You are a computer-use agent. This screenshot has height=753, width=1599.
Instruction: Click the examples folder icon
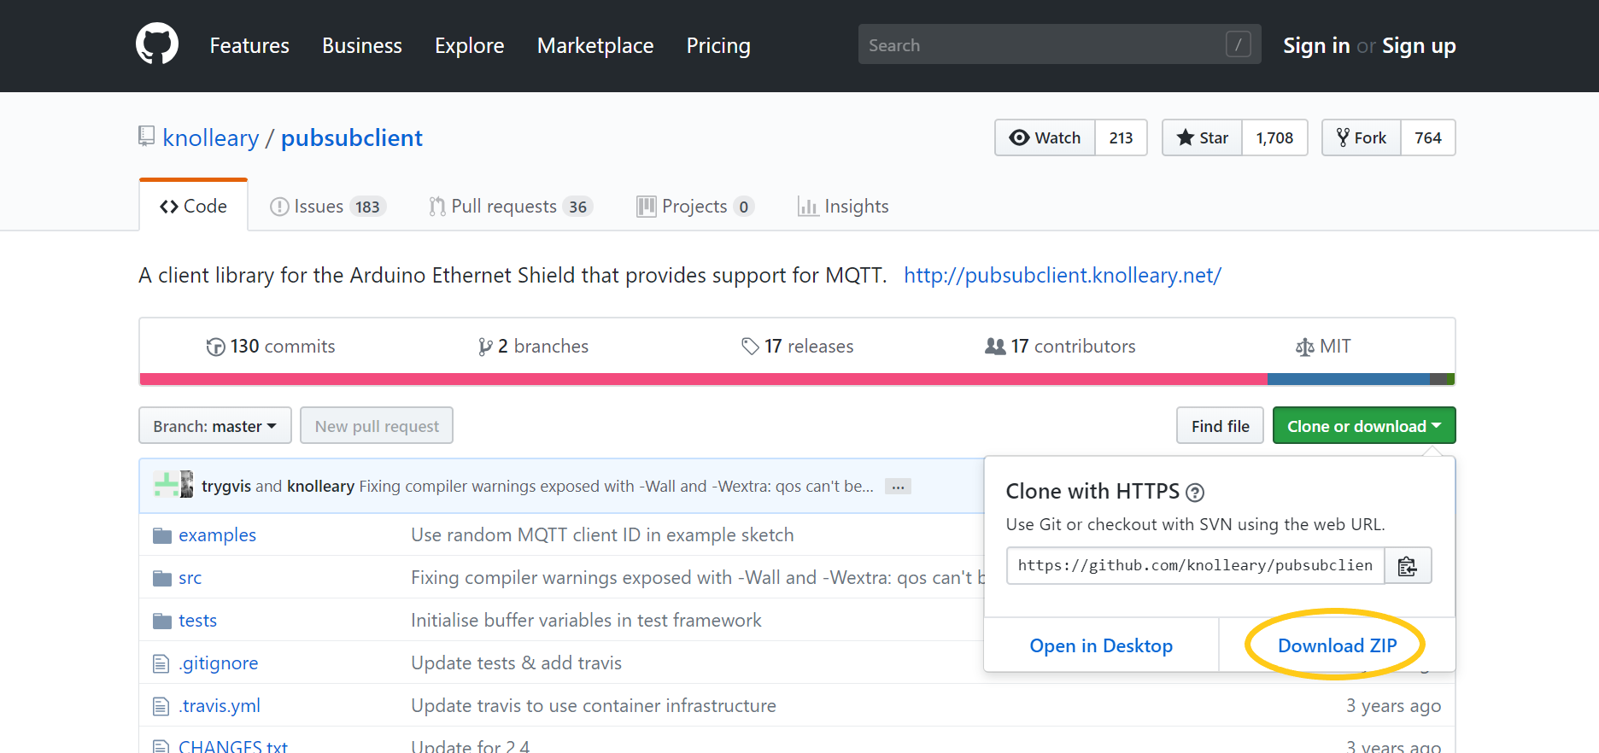pyautogui.click(x=162, y=535)
